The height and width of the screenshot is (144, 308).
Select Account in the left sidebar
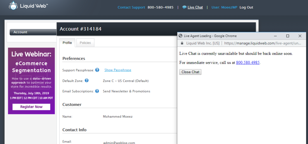pos(33,32)
